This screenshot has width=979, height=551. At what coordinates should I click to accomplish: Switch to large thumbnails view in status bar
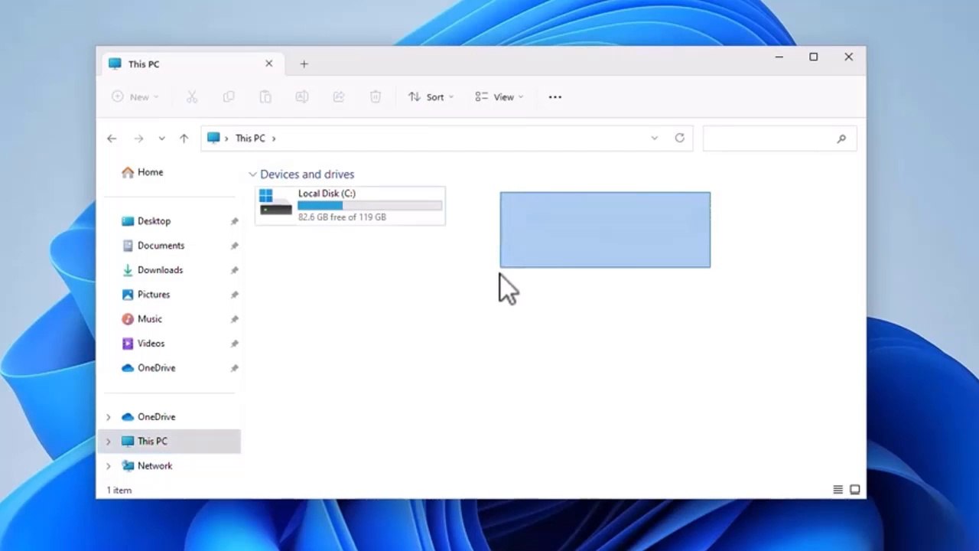click(854, 489)
